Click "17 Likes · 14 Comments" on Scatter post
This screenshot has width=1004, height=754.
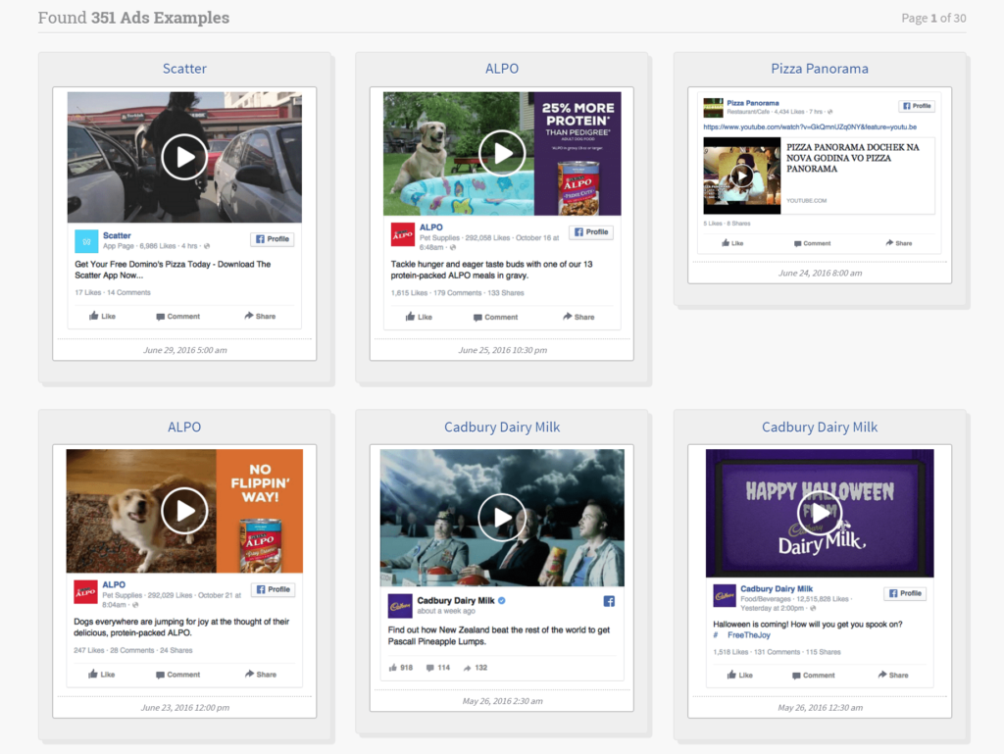pos(113,292)
